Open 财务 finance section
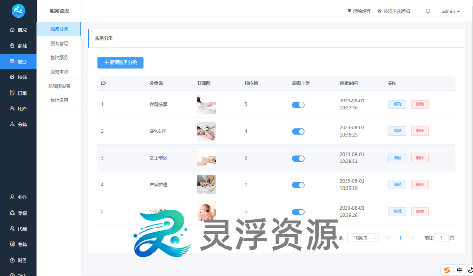The image size is (473, 276). (18, 260)
